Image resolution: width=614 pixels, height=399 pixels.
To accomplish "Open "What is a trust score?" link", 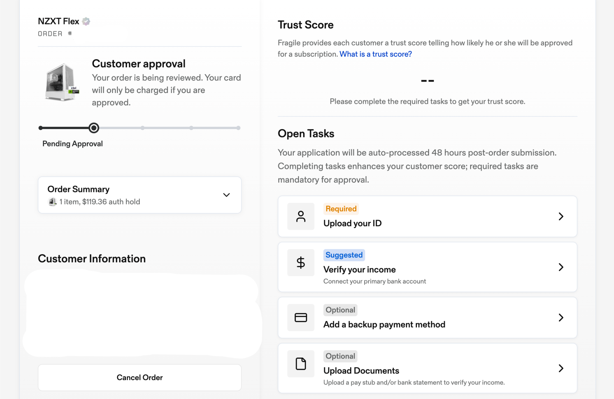I will click(375, 54).
